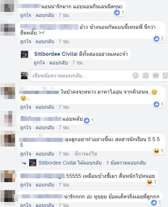View like count on แอบหลับ comment
The image size is (168, 207).
(89, 120)
